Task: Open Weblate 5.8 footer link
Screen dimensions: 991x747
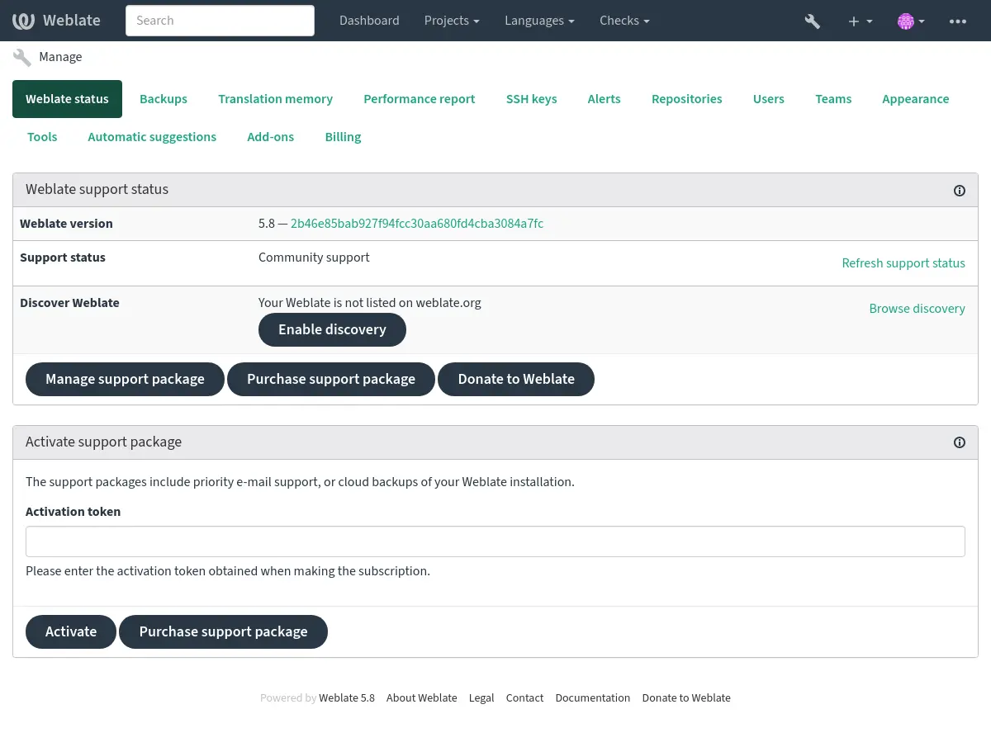Action: [347, 698]
